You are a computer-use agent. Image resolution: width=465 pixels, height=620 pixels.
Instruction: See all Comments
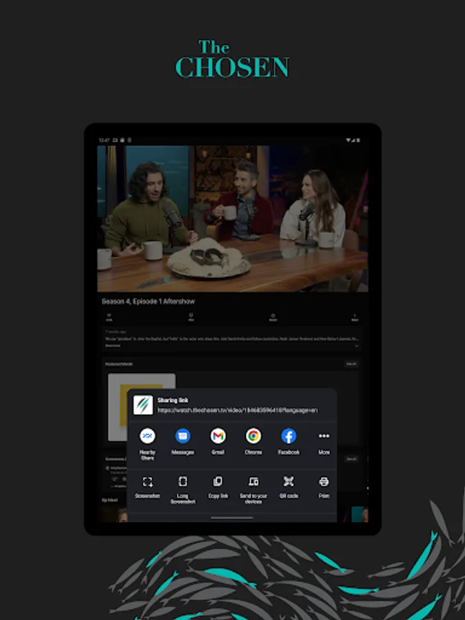(351, 459)
